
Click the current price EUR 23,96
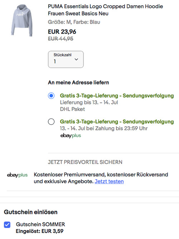(x=62, y=32)
